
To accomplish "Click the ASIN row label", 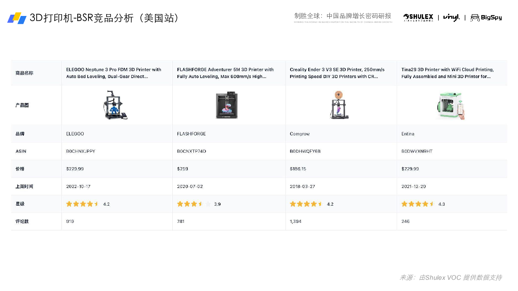I will coord(20,151).
